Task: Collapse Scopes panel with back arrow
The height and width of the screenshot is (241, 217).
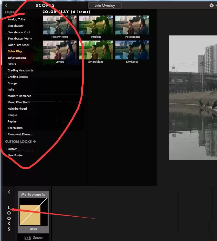Action: tap(6, 5)
